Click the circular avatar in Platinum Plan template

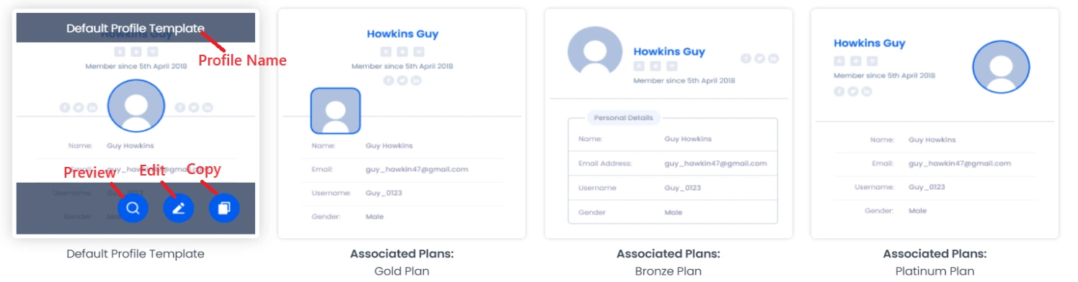click(x=1000, y=65)
